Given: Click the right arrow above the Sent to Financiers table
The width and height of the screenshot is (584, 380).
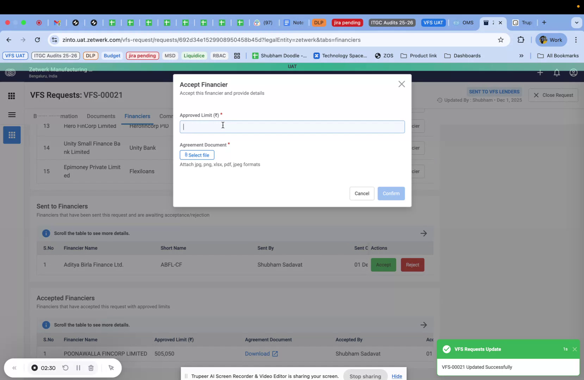Looking at the screenshot, I should (424, 233).
